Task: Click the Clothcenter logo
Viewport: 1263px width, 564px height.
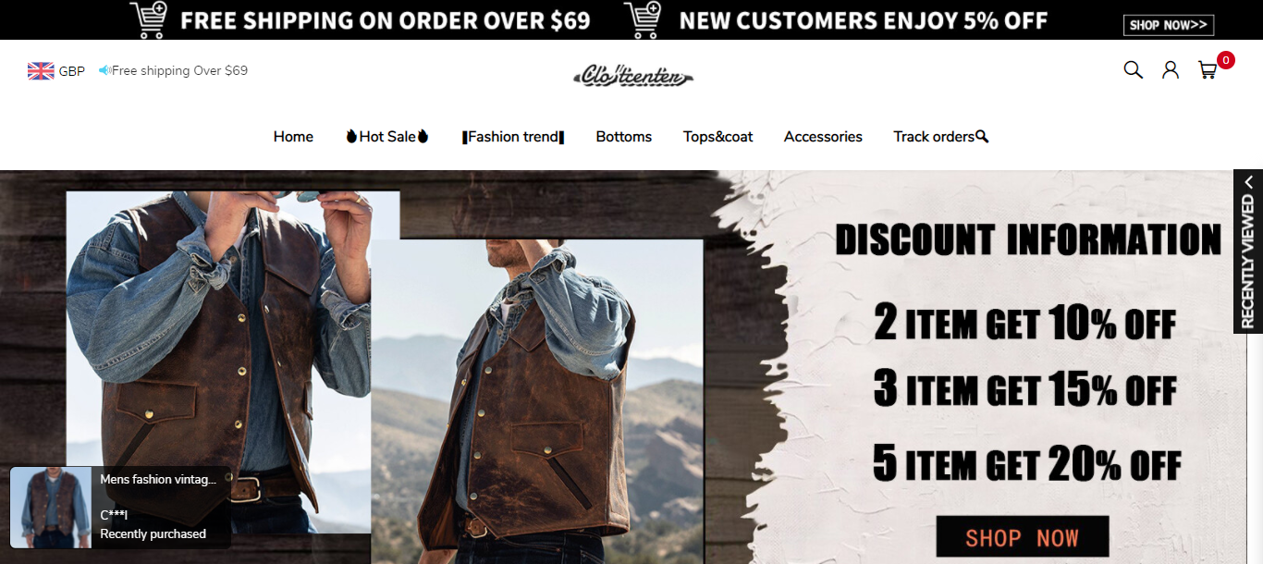Action: [x=632, y=75]
